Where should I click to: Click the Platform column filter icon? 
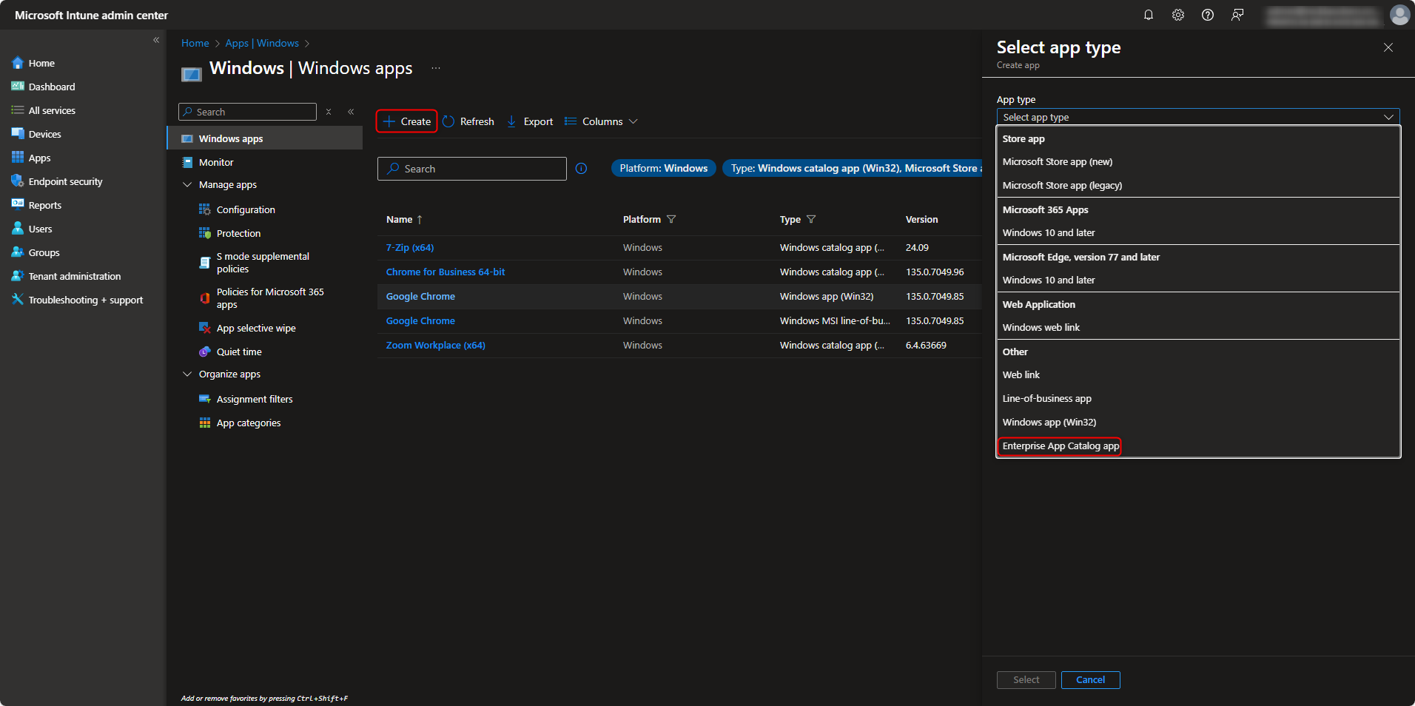click(671, 219)
